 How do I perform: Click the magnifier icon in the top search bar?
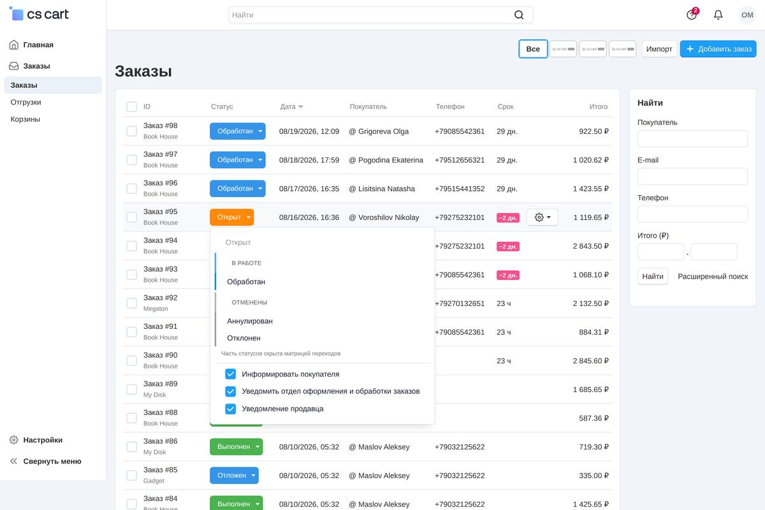tap(519, 15)
